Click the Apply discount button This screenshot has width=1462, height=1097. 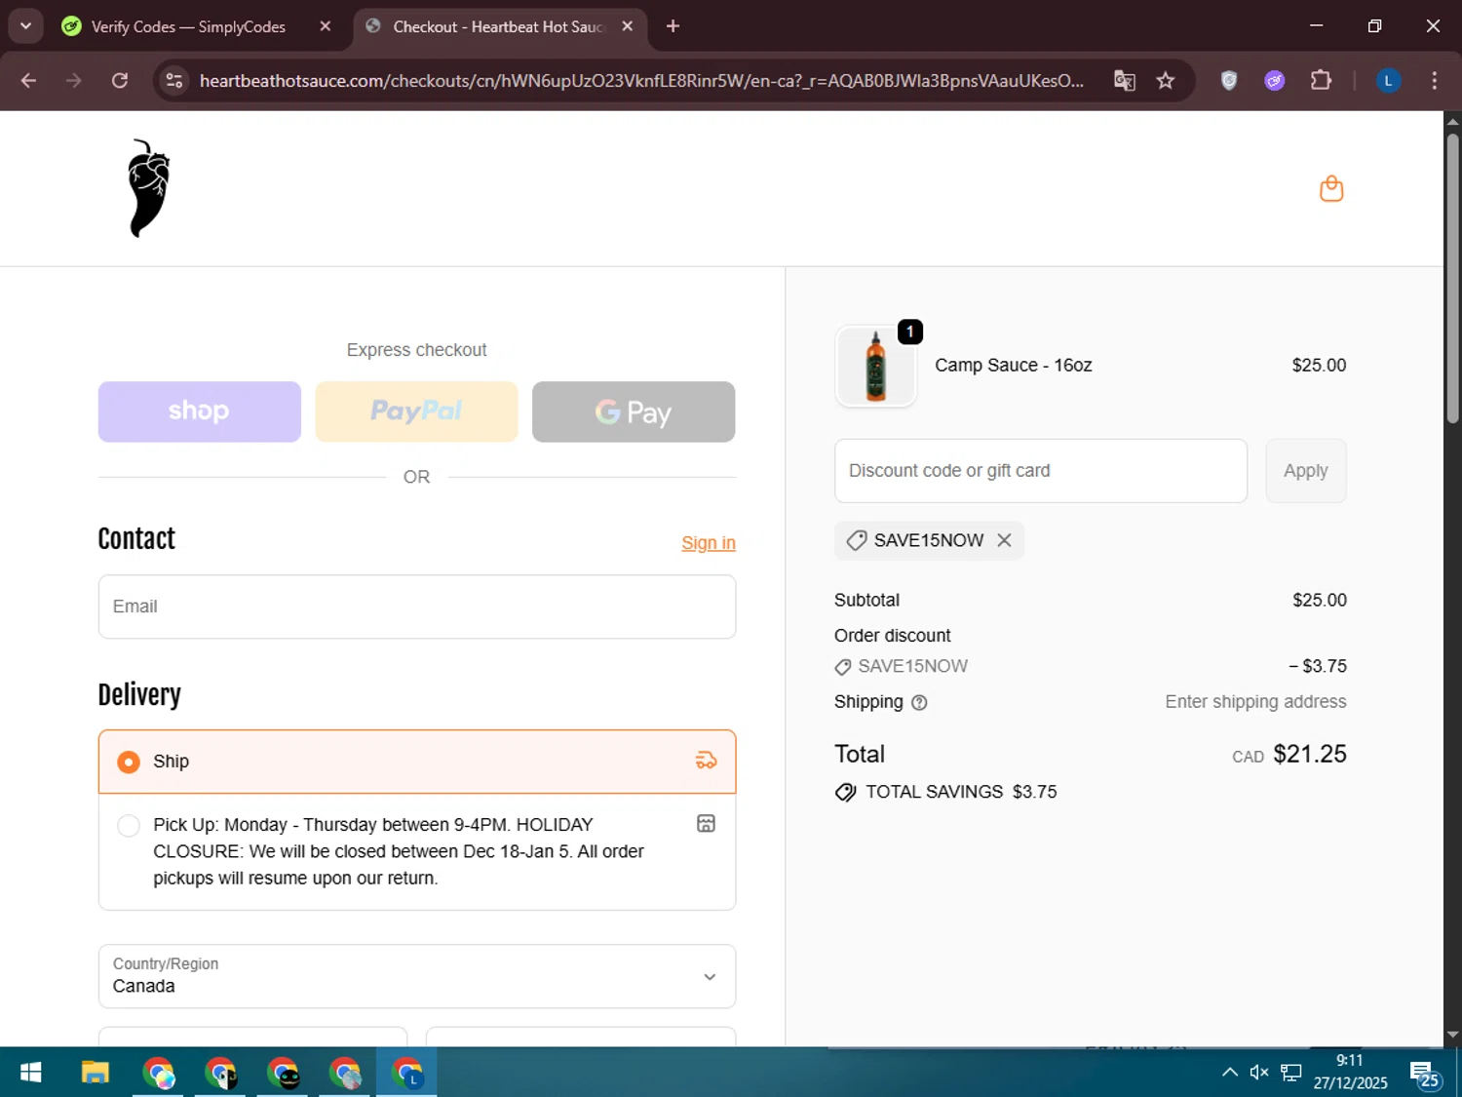pyautogui.click(x=1306, y=471)
